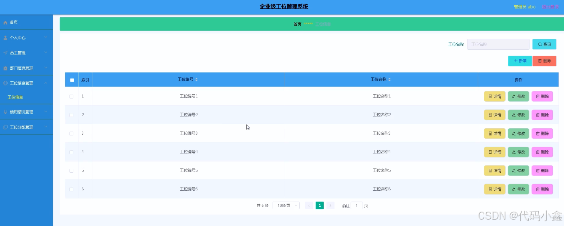
Task: Click the person icon beside 个人中心
Action: [5, 38]
